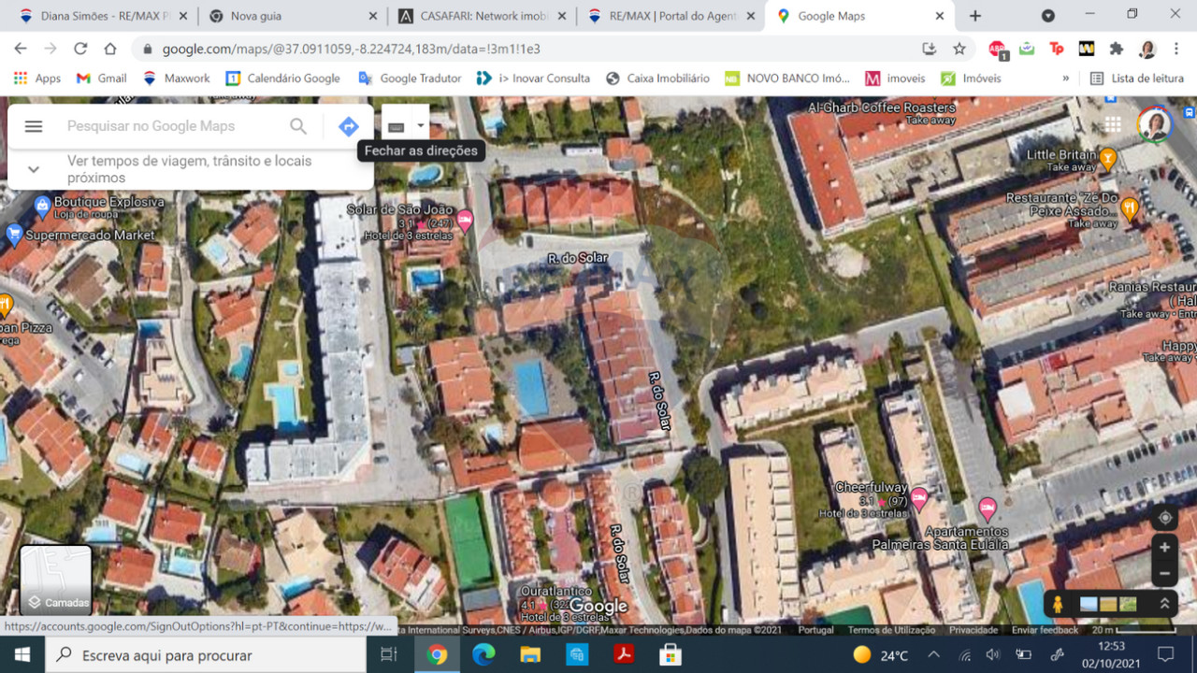Screen dimensions: 1197x673
Task: Switch to the CASAFARI browser tab
Action: pos(482,16)
